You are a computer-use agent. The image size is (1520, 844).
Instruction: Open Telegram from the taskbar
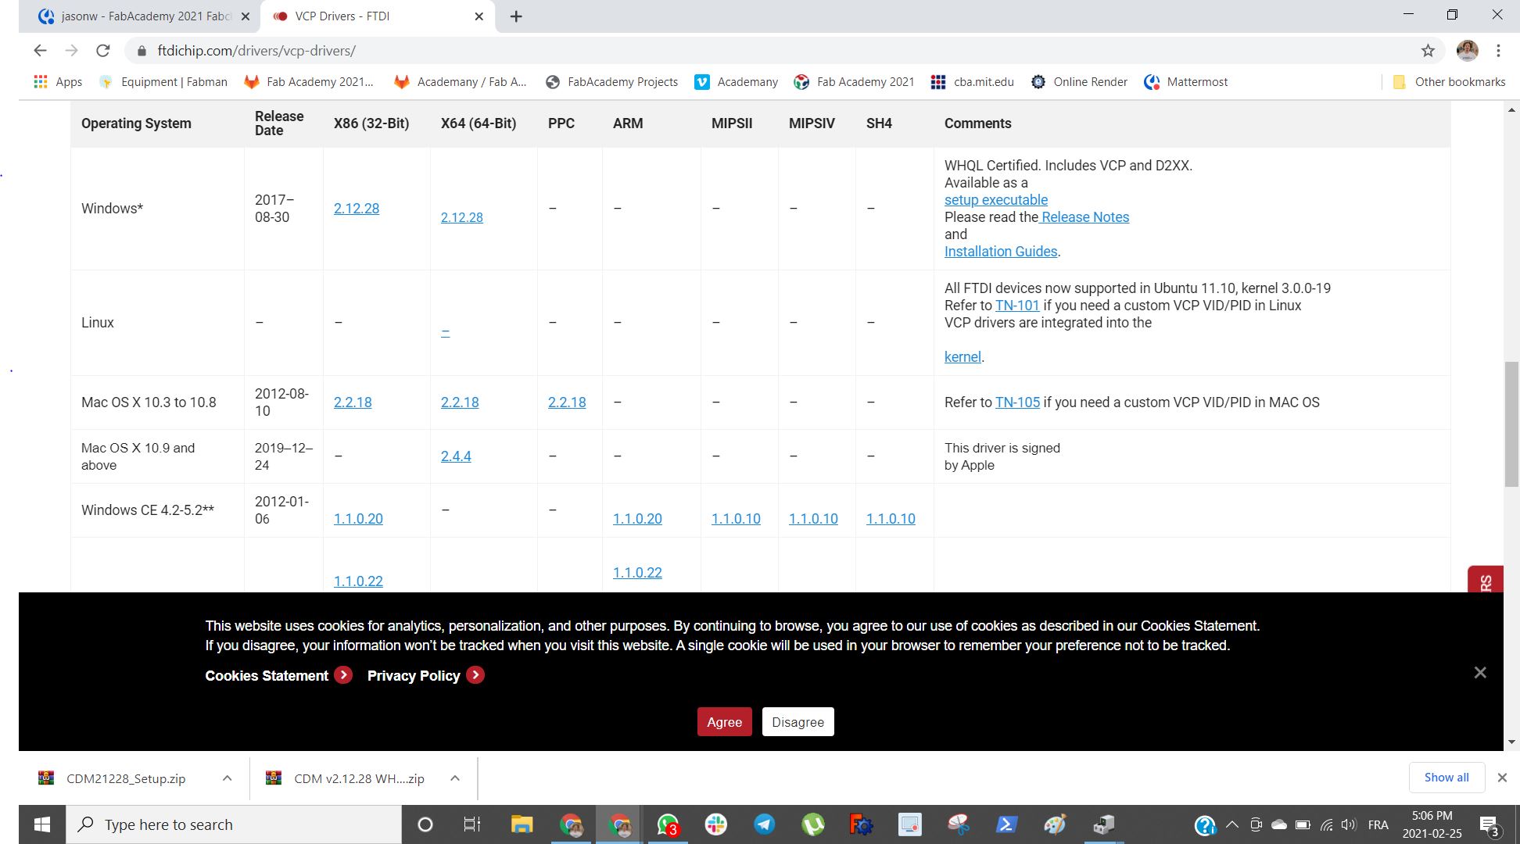pos(764,824)
